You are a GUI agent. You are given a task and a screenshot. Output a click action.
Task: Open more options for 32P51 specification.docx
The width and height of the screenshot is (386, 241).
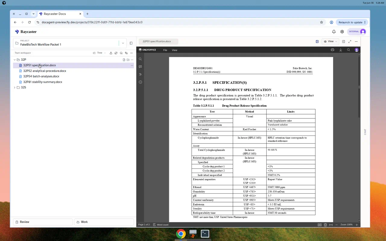click(x=132, y=65)
